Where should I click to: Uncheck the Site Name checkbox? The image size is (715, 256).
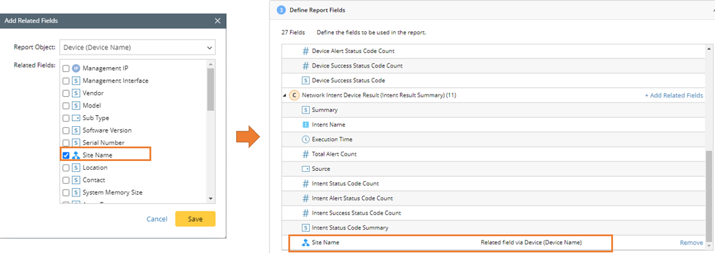pyautogui.click(x=66, y=155)
